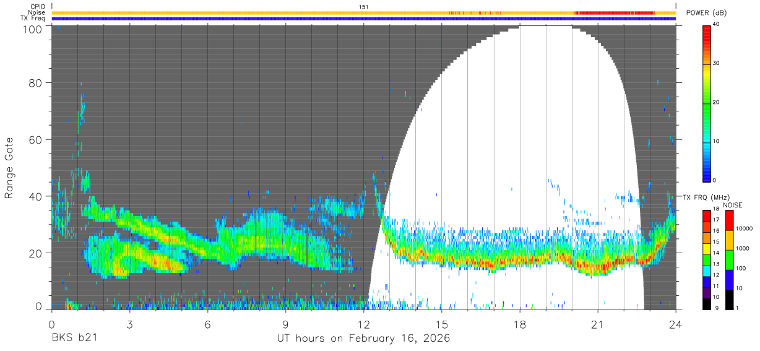Select the TX Freq row label

coord(33,19)
